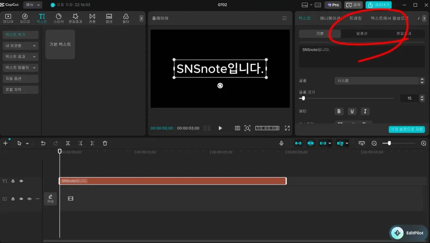Open the 오디오 (Audio) panel icon
Image resolution: width=430 pixels, height=243 pixels.
pos(25,18)
